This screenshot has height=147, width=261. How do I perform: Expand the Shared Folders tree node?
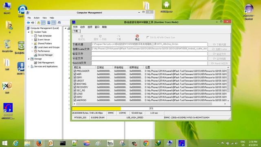click(x=32, y=44)
